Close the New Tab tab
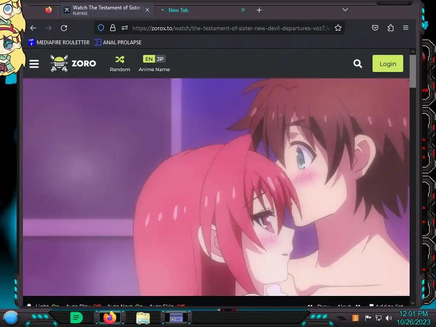The height and width of the screenshot is (327, 436). (243, 10)
